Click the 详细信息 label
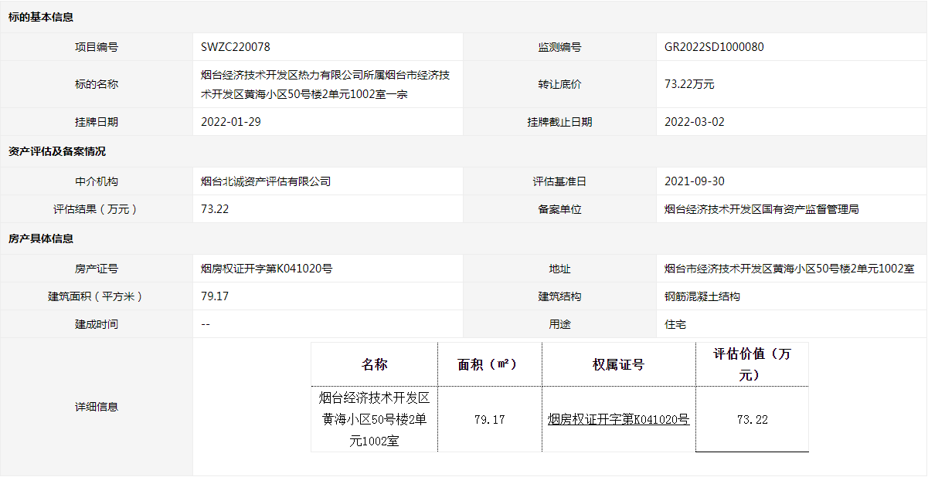 [97, 407]
